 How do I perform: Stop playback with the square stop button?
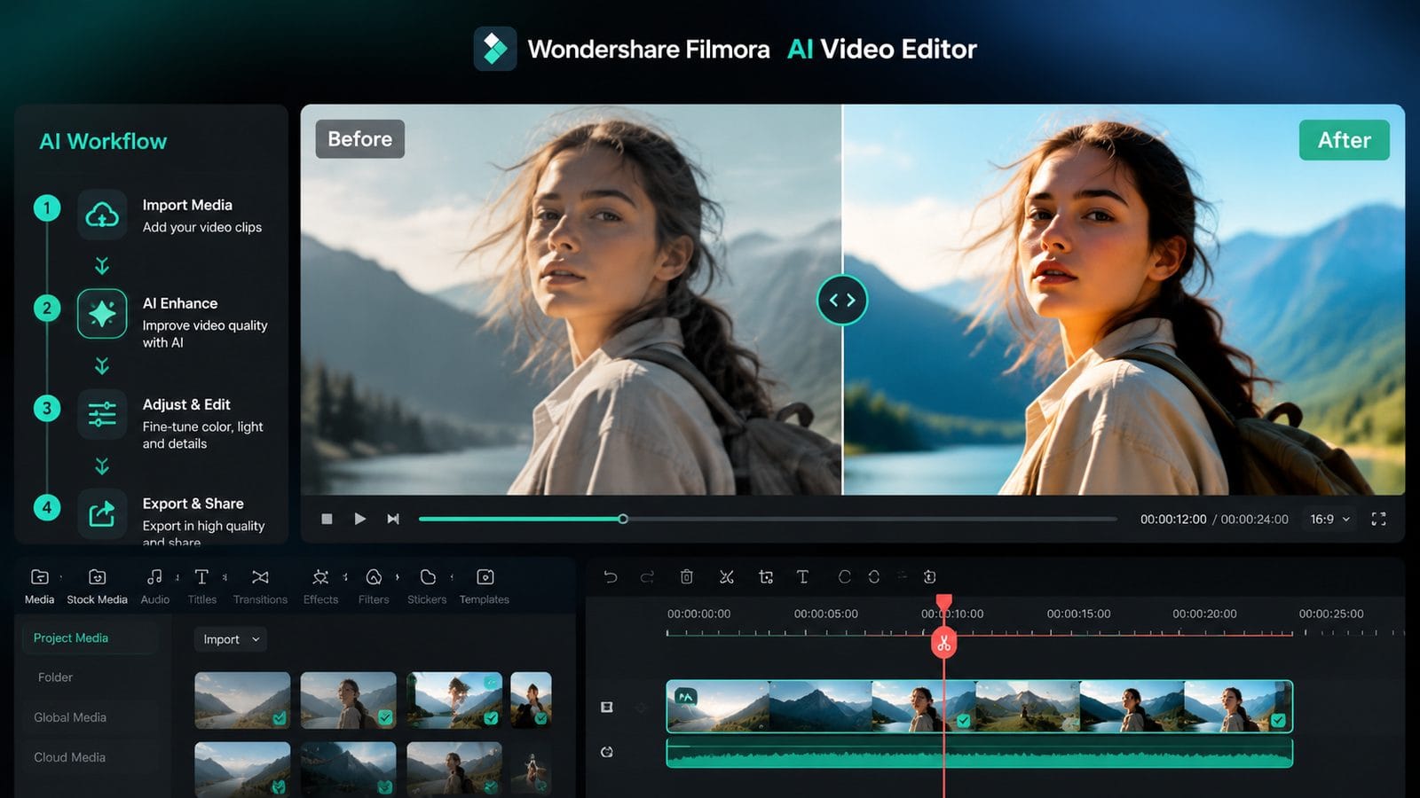point(327,519)
